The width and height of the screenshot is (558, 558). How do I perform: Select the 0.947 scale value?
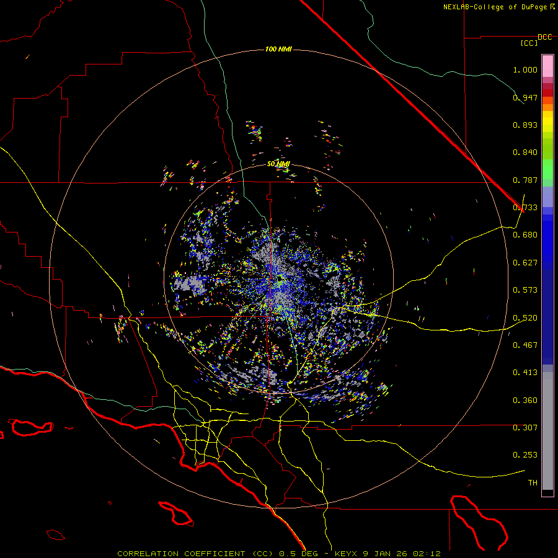(x=525, y=97)
